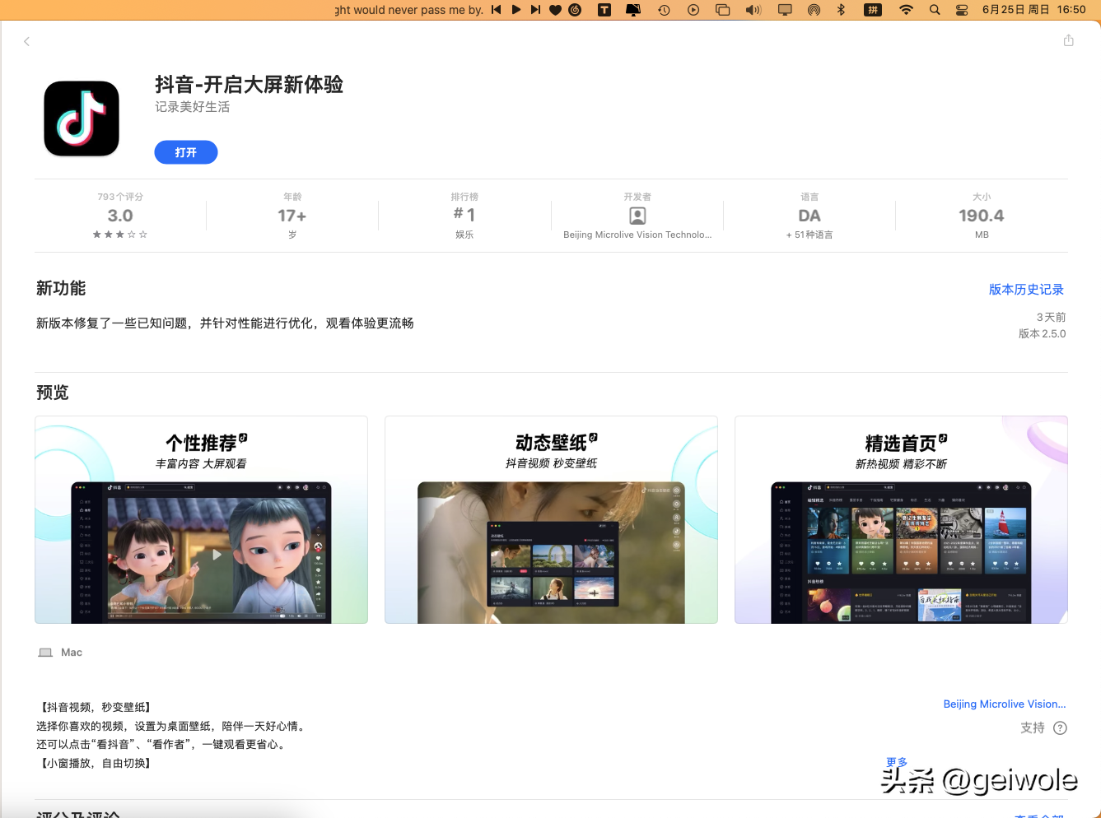Click the star rating under the 3.0 score
This screenshot has width=1101, height=818.
pos(120,234)
